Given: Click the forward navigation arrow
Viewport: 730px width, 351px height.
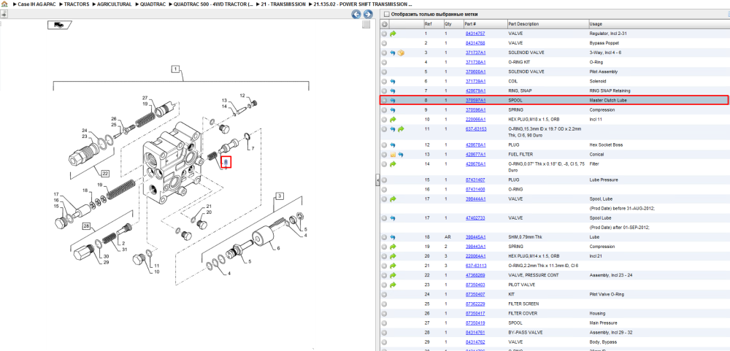Looking at the screenshot, I should [x=367, y=15].
